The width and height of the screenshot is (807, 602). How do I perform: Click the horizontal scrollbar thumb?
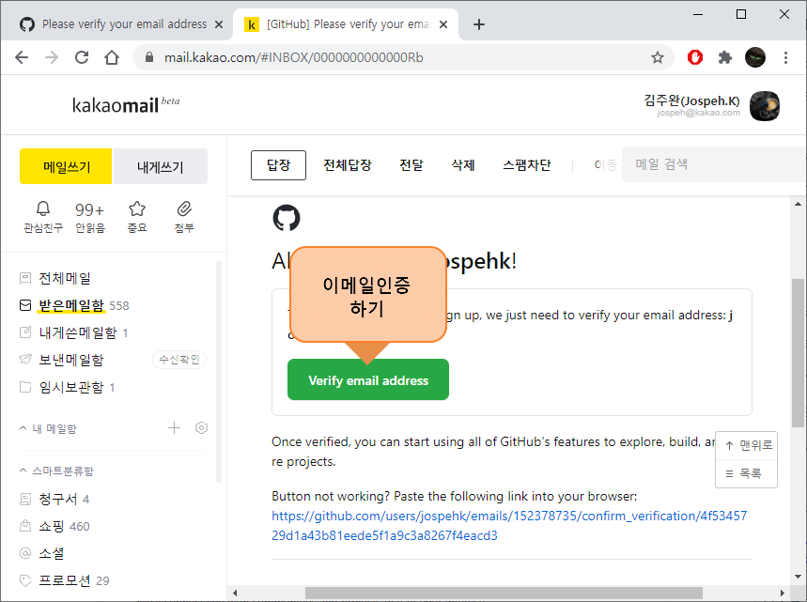[x=504, y=593]
